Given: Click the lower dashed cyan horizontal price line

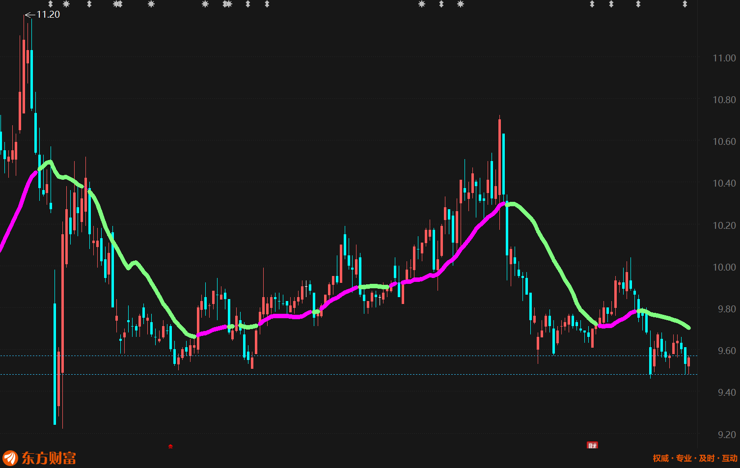Looking at the screenshot, I should (x=349, y=375).
